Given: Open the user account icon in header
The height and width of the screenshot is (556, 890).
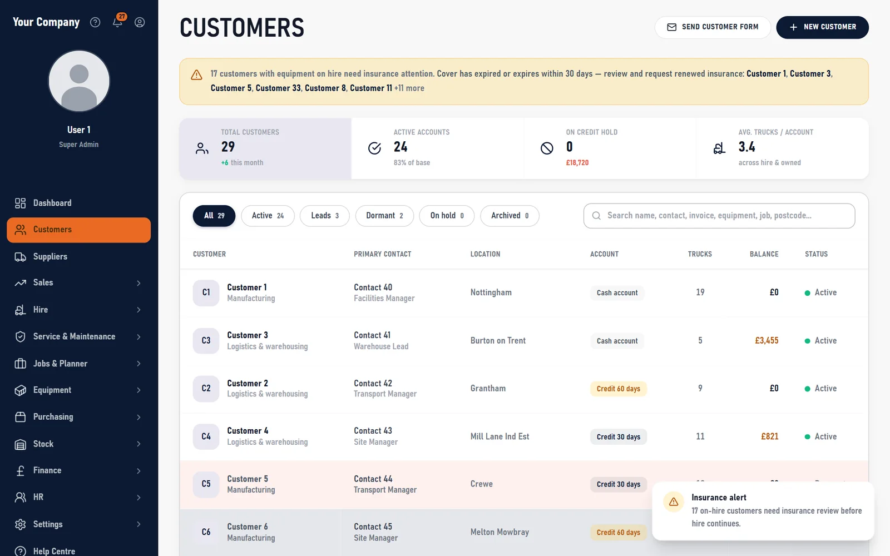Looking at the screenshot, I should 140,22.
